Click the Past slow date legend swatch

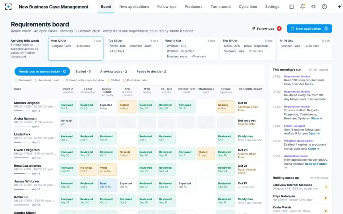(124, 80)
